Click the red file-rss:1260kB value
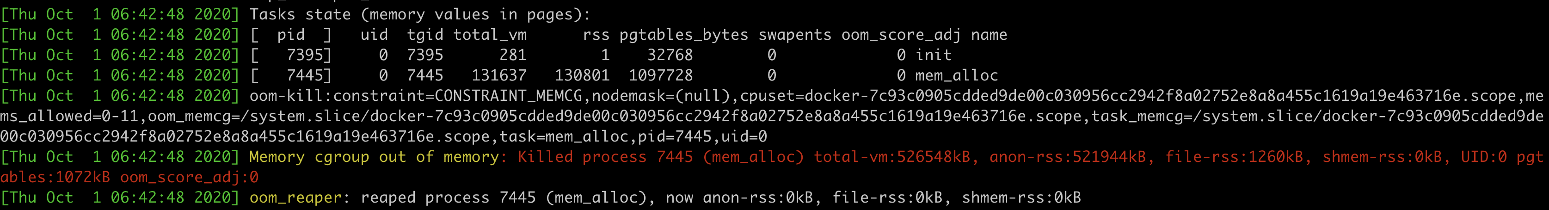The image size is (1549, 210). tap(1234, 157)
